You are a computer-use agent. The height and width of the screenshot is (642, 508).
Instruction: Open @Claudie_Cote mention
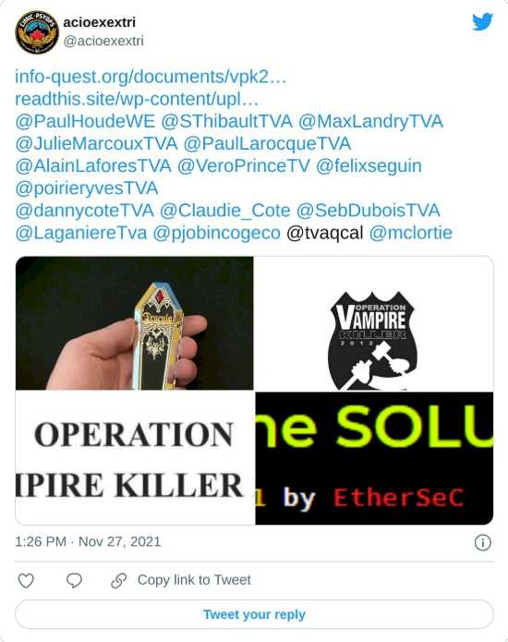tap(224, 210)
